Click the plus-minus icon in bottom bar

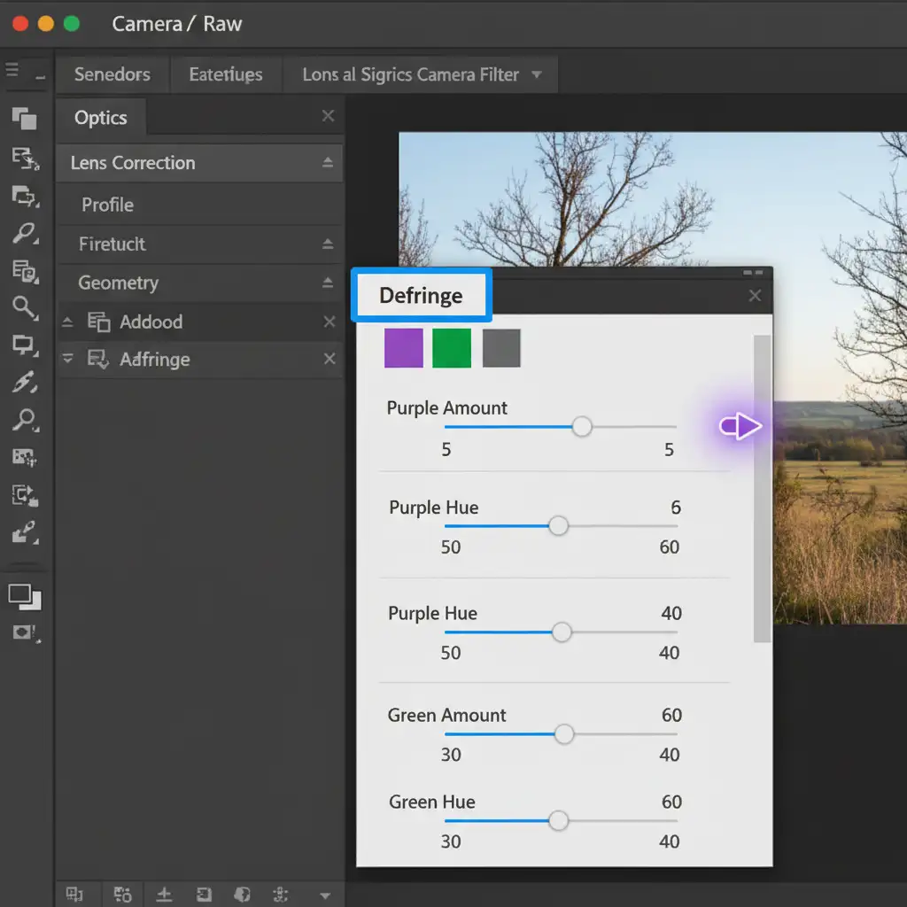[164, 894]
